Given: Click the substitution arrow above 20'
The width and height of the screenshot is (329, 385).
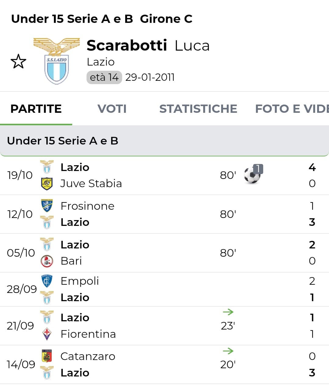Looking at the screenshot, I should coord(228,351).
